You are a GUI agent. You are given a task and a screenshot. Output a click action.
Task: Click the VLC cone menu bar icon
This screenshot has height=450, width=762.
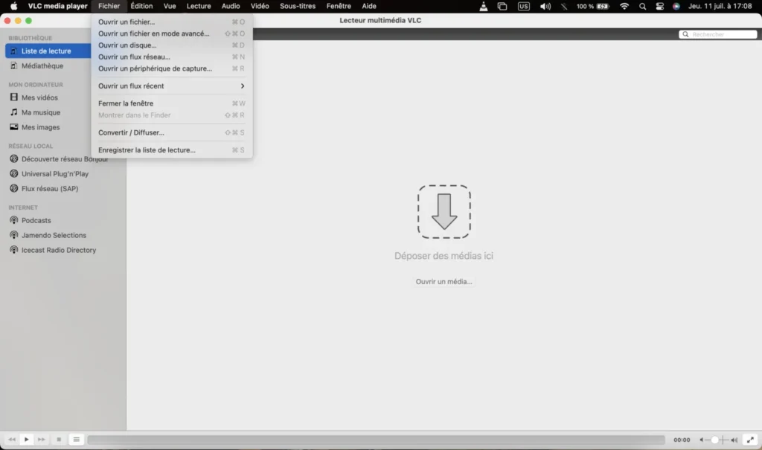483,6
